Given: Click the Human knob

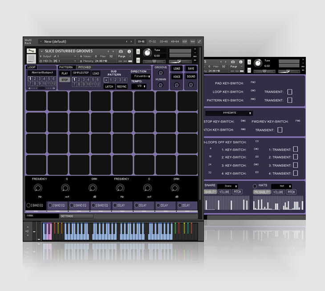Looking at the screenshot, I should pyautogui.click(x=161, y=85).
